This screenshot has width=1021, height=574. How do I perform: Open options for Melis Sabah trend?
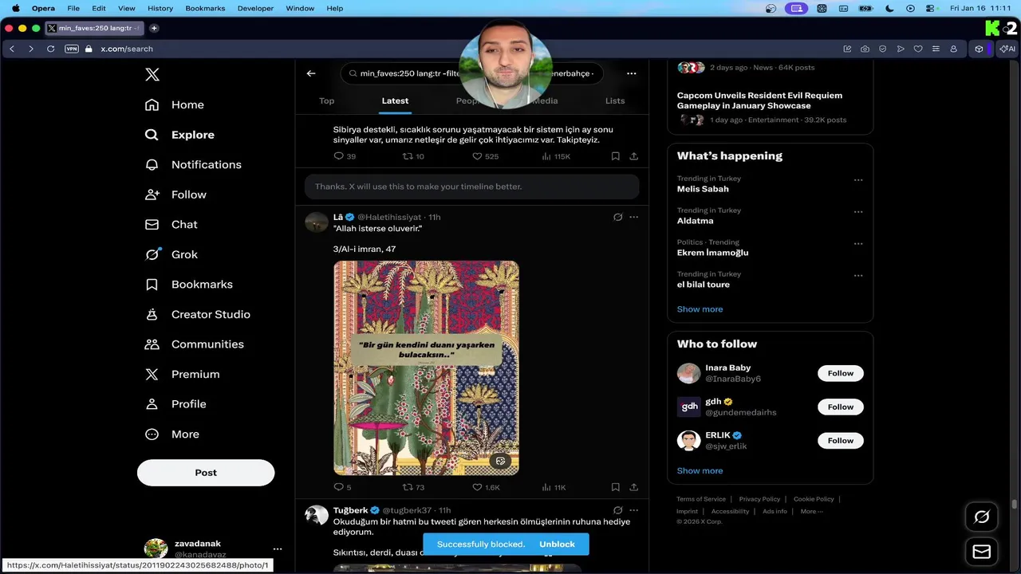[858, 180]
